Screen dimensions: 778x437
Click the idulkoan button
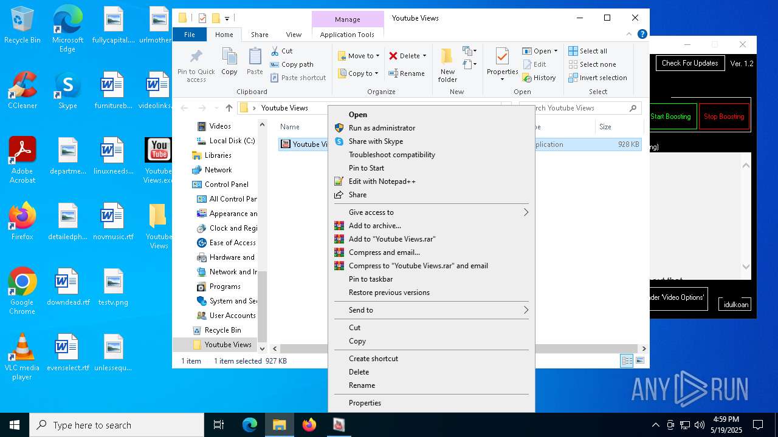pyautogui.click(x=735, y=305)
